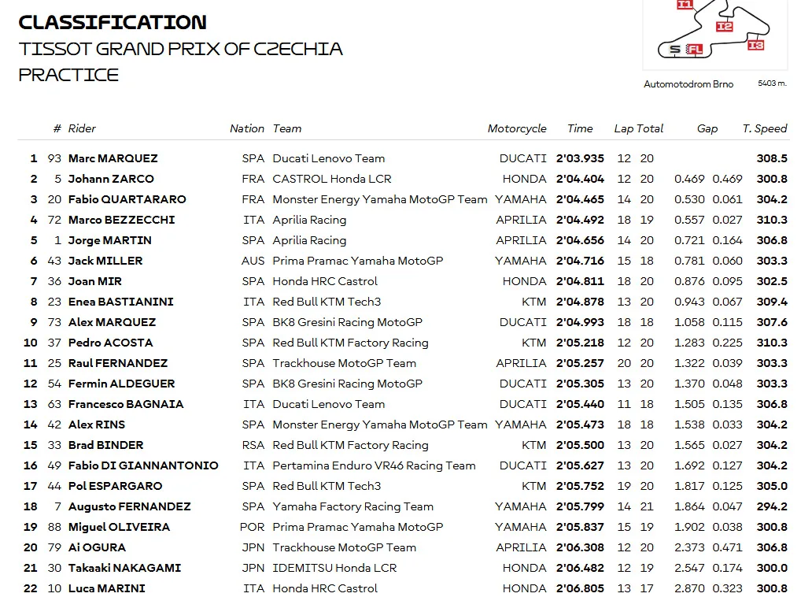Click the Rider column header
The image size is (812, 597).
click(82, 128)
